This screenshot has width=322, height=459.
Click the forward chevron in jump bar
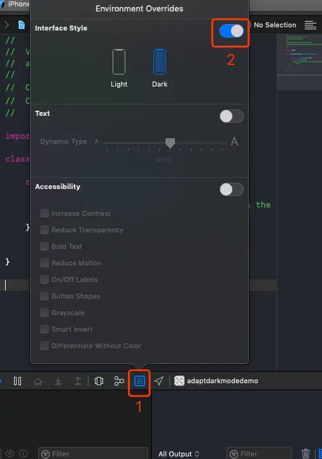click(6, 25)
